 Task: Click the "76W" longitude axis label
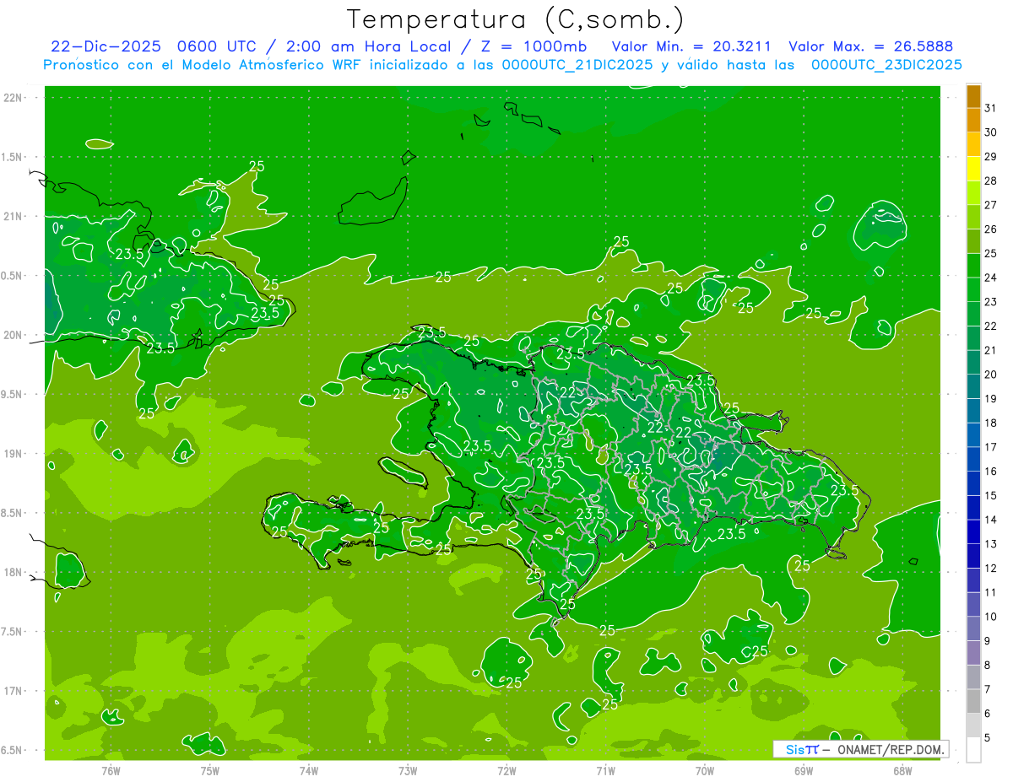click(111, 770)
